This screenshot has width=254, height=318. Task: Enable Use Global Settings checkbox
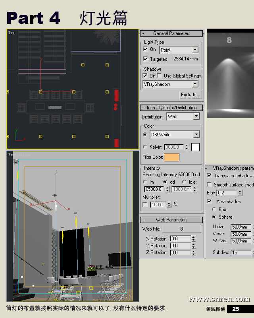click(160, 76)
